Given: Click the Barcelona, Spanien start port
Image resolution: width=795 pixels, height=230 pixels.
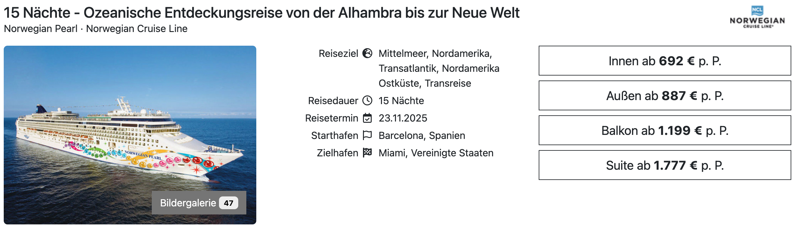Looking at the screenshot, I should 422,136.
